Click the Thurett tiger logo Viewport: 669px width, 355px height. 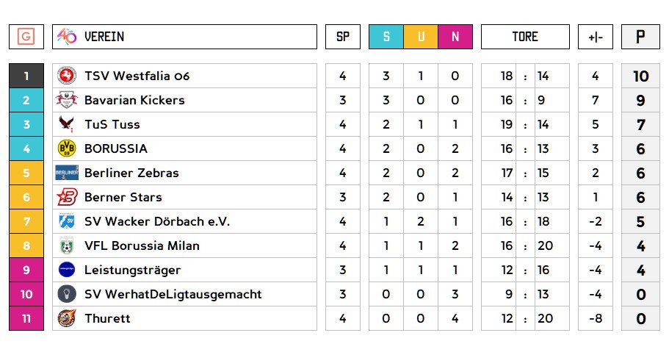(67, 318)
